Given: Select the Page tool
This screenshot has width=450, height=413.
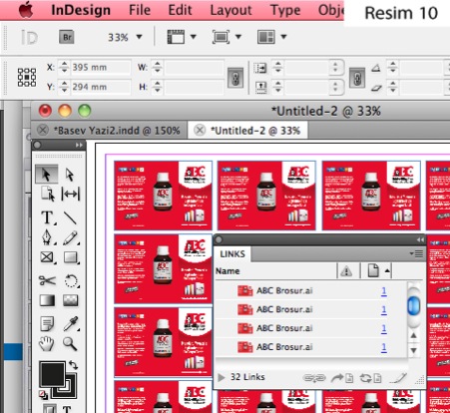Looking at the screenshot, I should coord(47,194).
